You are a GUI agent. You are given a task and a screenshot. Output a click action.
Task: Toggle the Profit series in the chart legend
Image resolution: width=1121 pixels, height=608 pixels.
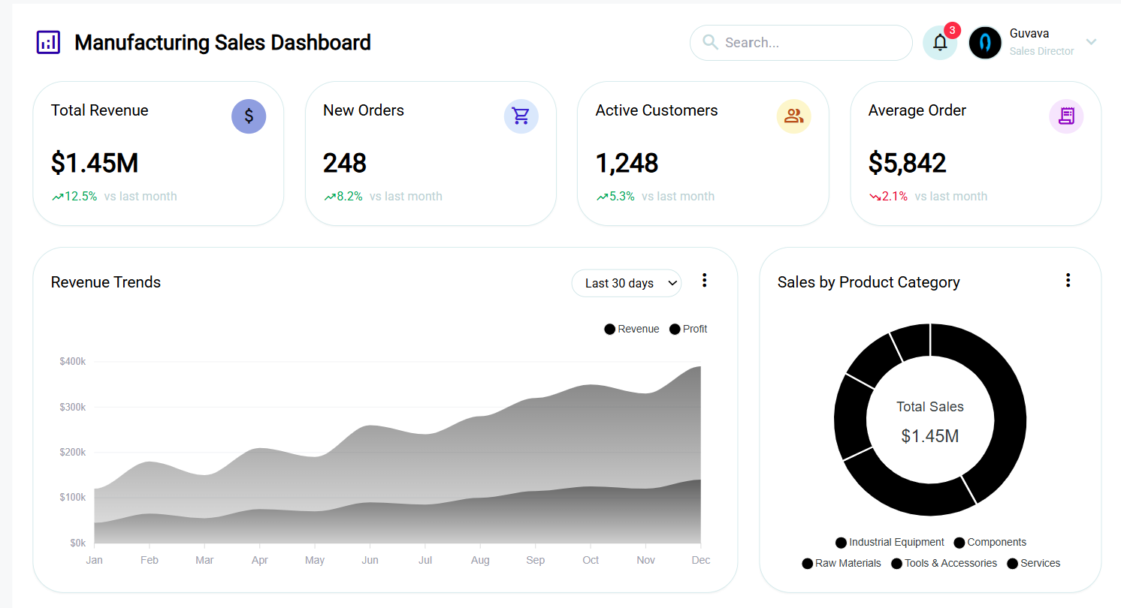point(687,329)
